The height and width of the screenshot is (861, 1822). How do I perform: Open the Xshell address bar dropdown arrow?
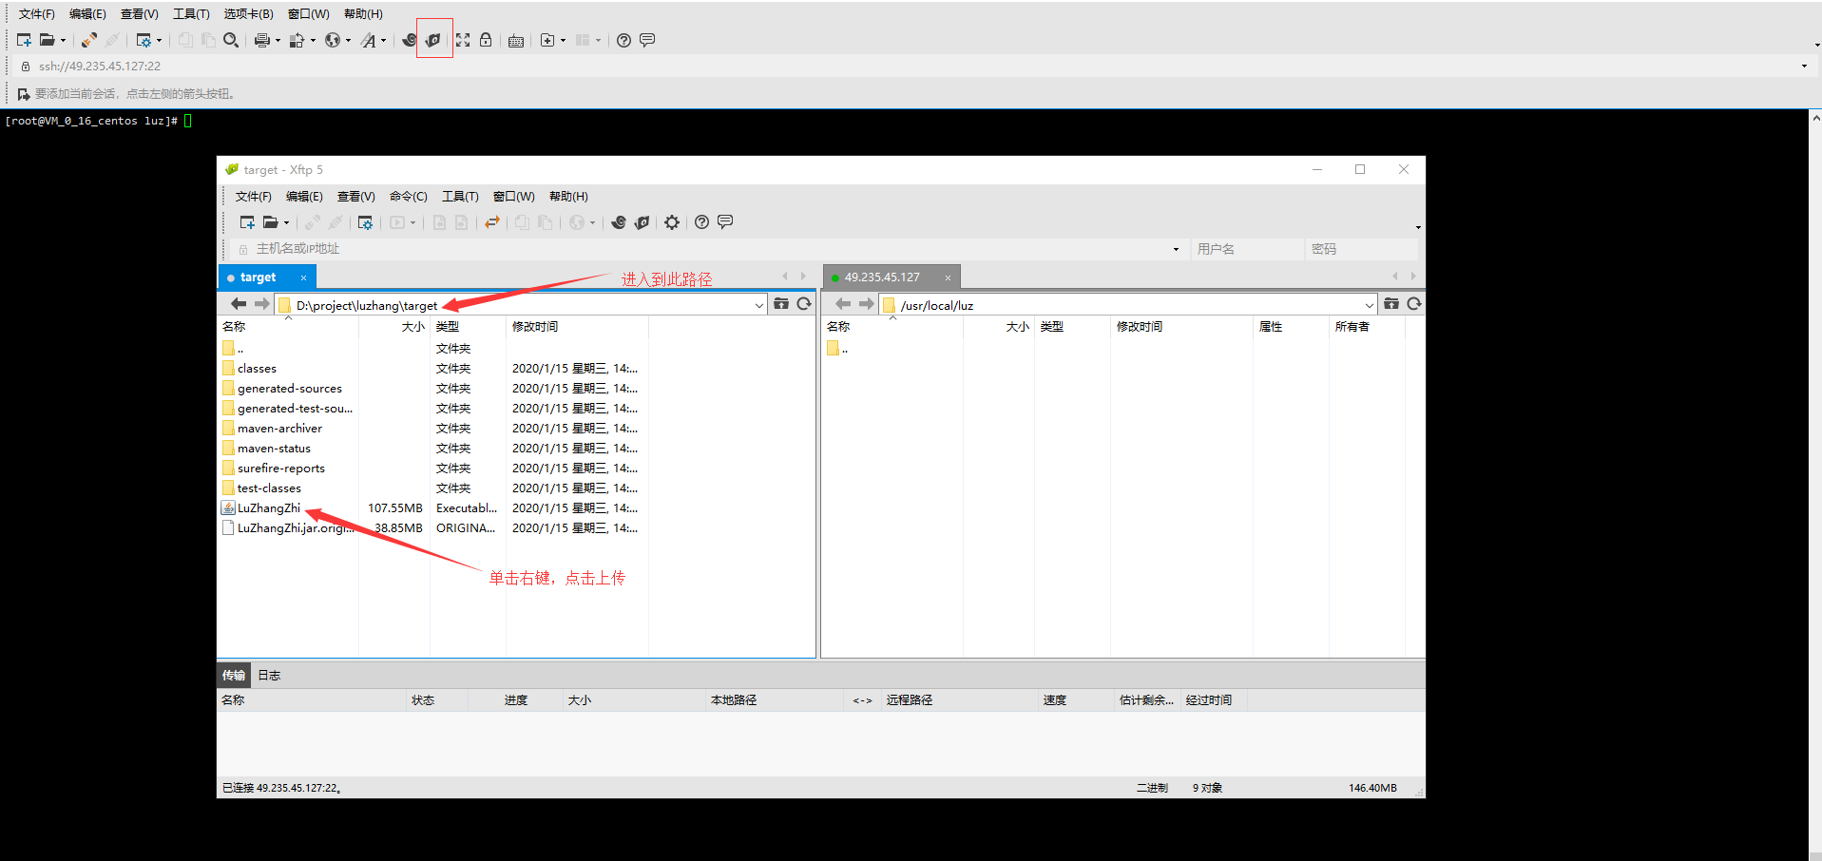(x=1804, y=67)
